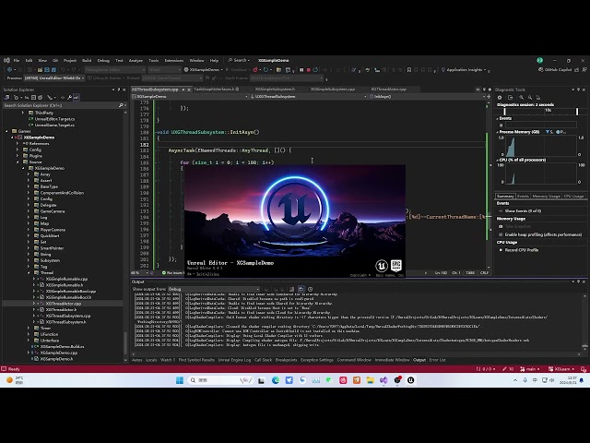Click the main branch indicator in status bar

(530, 369)
